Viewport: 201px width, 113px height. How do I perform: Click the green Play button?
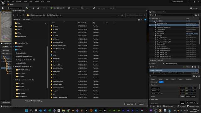[x=52, y=8]
